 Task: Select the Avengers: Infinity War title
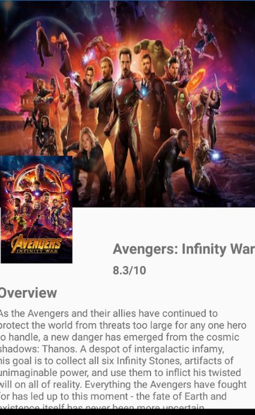pos(184,249)
